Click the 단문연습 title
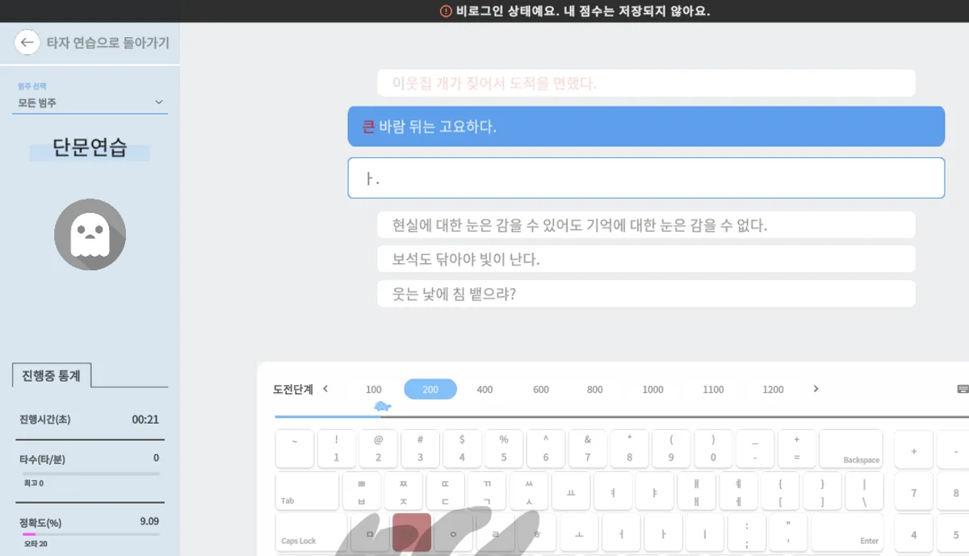969x556 pixels. click(90, 148)
